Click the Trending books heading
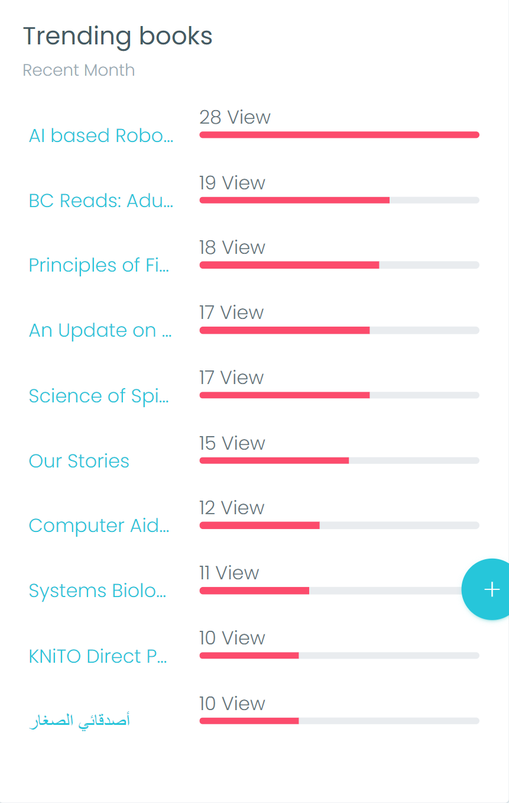Image resolution: width=509 pixels, height=803 pixels. tap(118, 37)
